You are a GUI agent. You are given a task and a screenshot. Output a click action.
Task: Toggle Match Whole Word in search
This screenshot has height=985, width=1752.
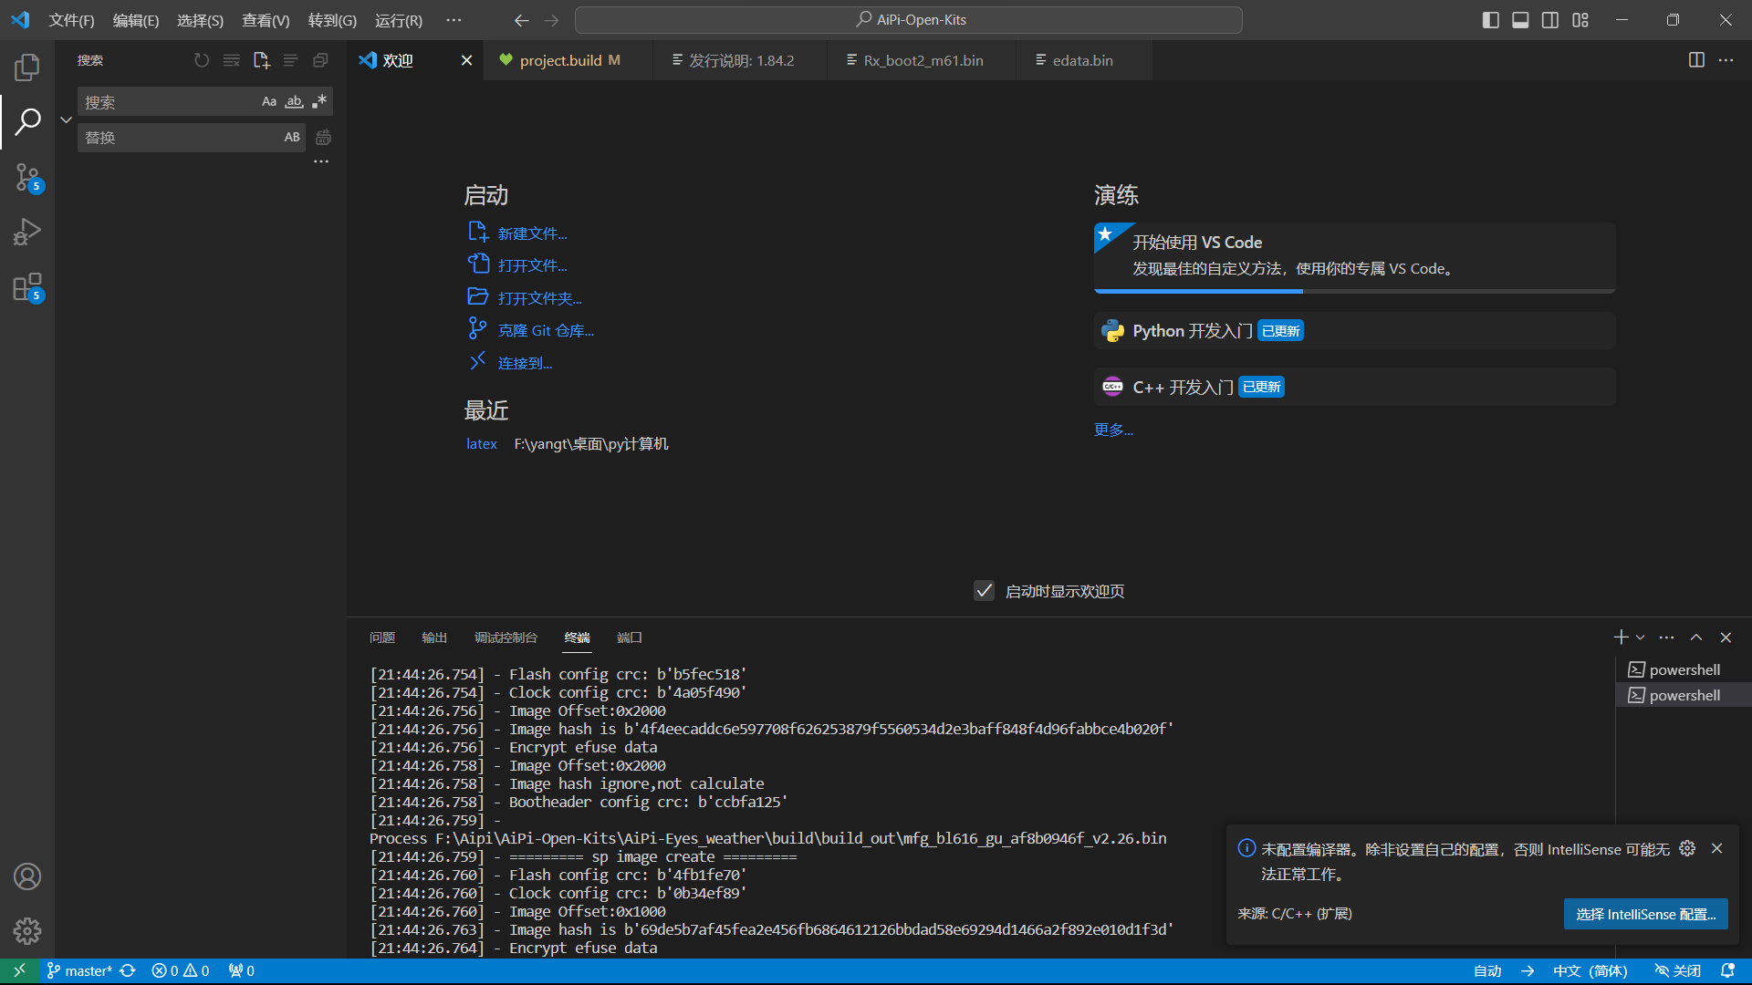(294, 101)
